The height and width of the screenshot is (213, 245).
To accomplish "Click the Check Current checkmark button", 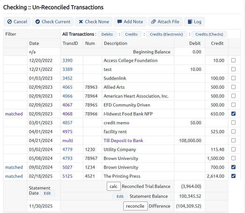I will coord(53,22).
